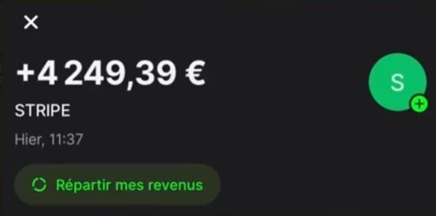Screen dimensions: 436x216
Task: Add a logo using the plus badge
Action: (x=419, y=104)
